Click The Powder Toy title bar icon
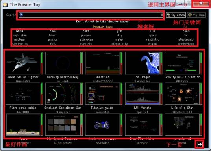Image resolution: width=211 pixels, height=151 pixels. tap(6, 5)
